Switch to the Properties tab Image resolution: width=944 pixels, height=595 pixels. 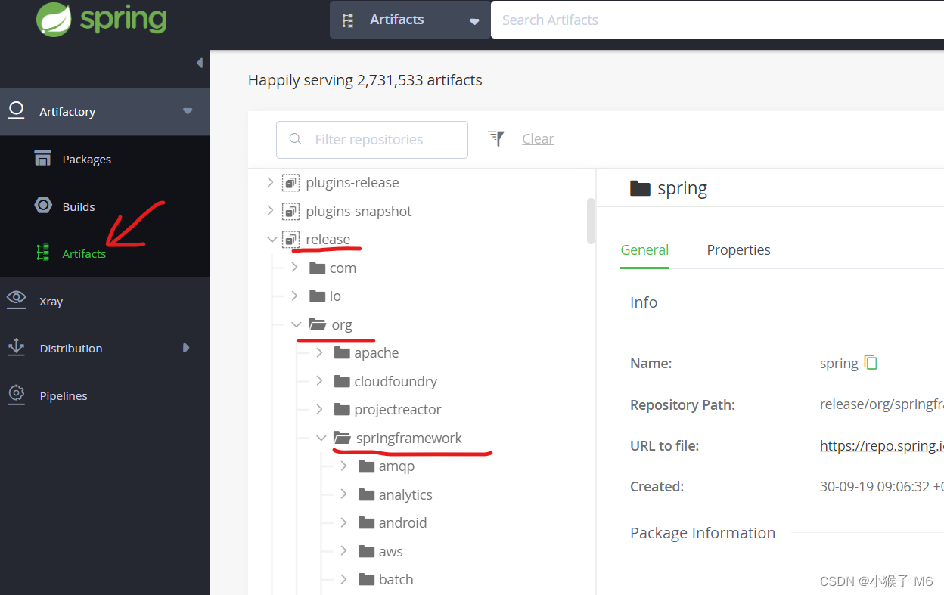pos(738,249)
